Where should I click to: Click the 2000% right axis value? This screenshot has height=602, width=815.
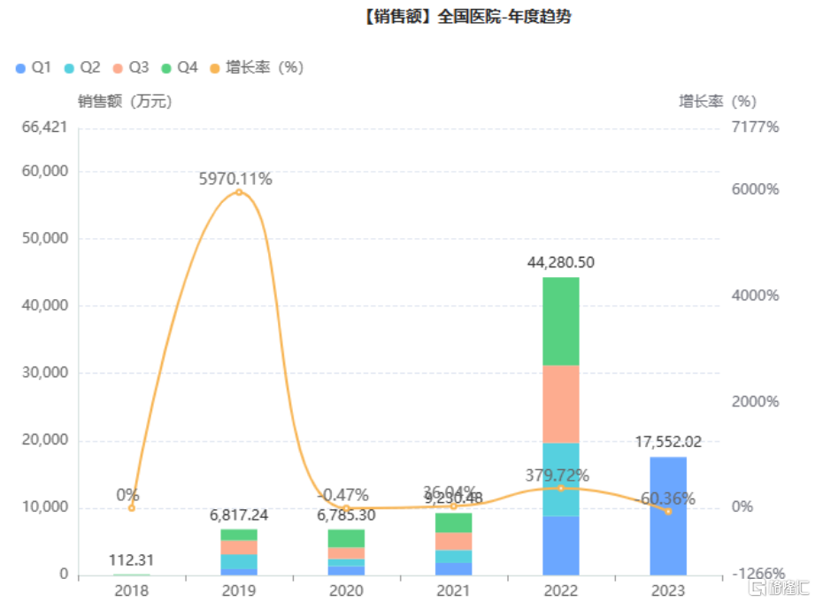[x=755, y=402]
